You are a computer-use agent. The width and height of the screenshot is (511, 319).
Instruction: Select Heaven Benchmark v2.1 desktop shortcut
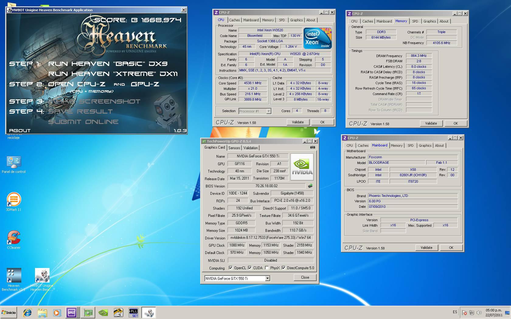tap(14, 280)
